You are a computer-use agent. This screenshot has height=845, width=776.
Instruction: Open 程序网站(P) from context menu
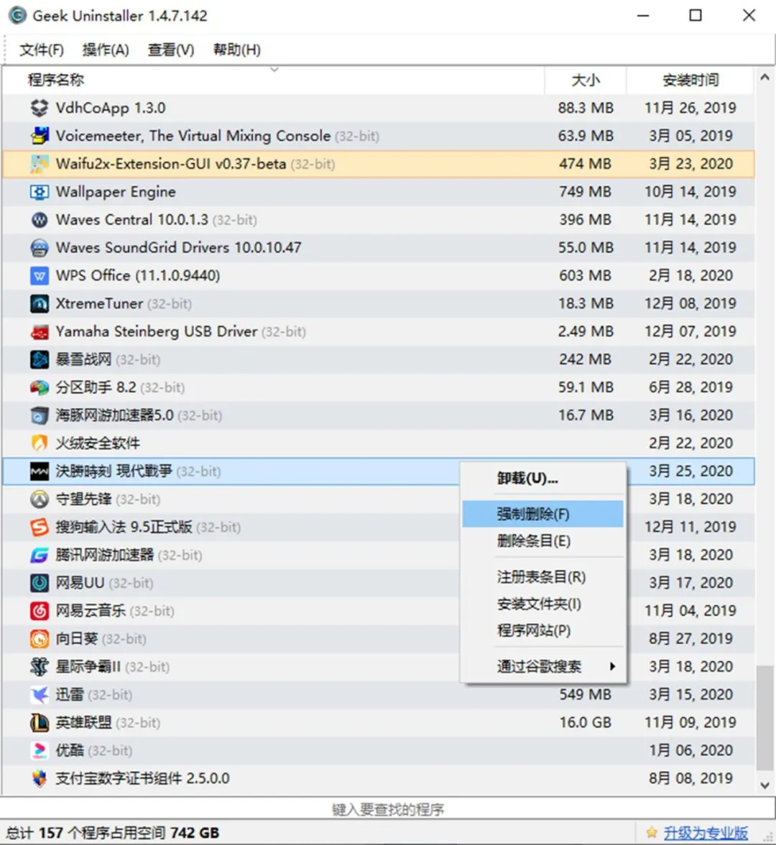[542, 631]
